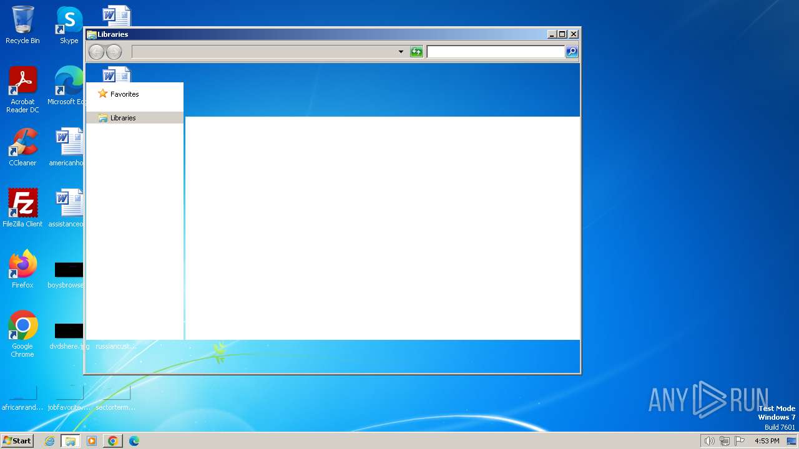The image size is (799, 449).
Task: Close the Libraries window
Action: [574, 34]
